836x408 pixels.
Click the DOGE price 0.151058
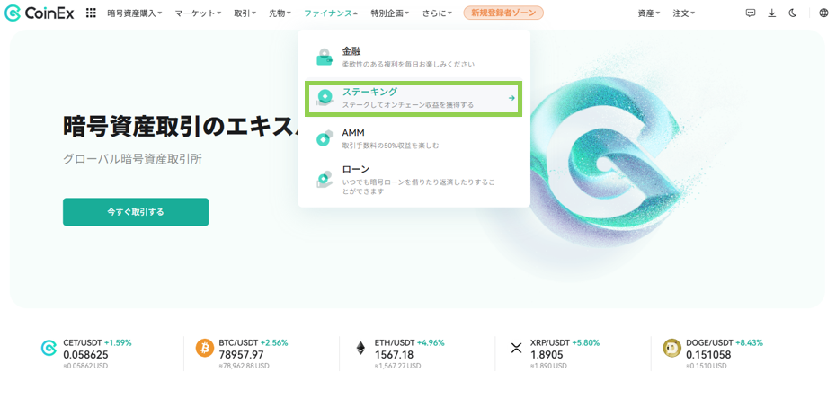[x=708, y=355]
